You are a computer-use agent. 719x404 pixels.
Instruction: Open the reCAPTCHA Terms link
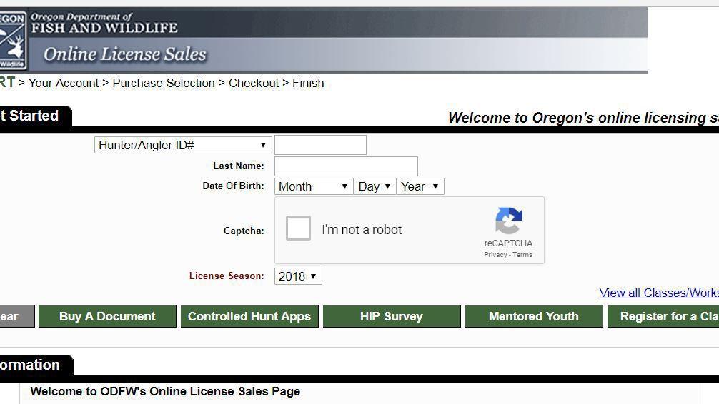point(522,255)
